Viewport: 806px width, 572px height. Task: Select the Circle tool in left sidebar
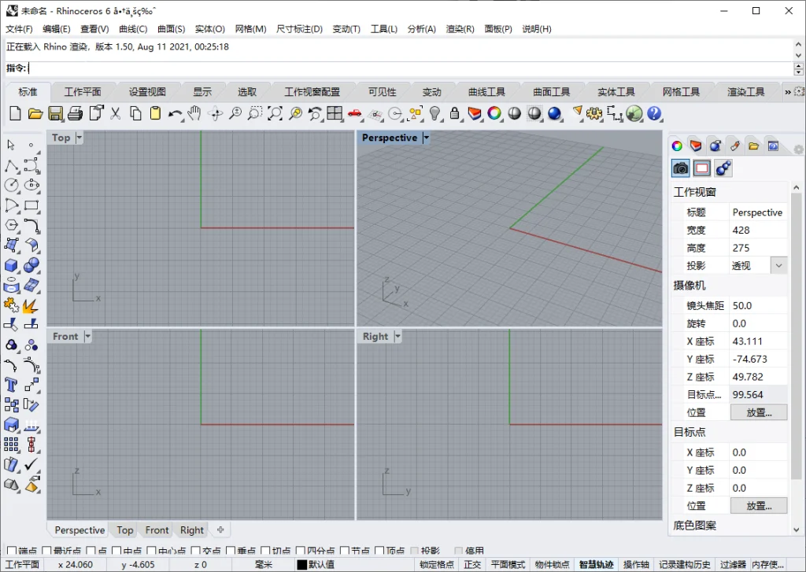11,185
